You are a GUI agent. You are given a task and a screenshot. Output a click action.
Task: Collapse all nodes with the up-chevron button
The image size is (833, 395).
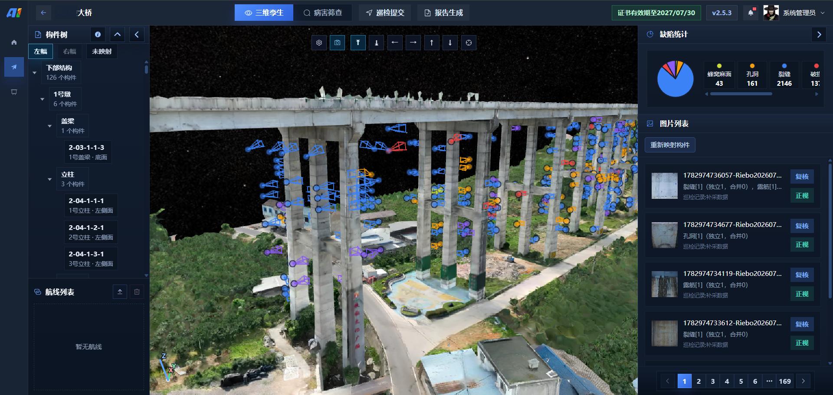(x=117, y=35)
